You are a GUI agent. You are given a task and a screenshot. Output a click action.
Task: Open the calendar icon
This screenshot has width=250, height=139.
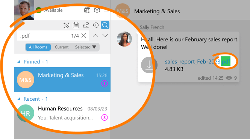coord(76,25)
